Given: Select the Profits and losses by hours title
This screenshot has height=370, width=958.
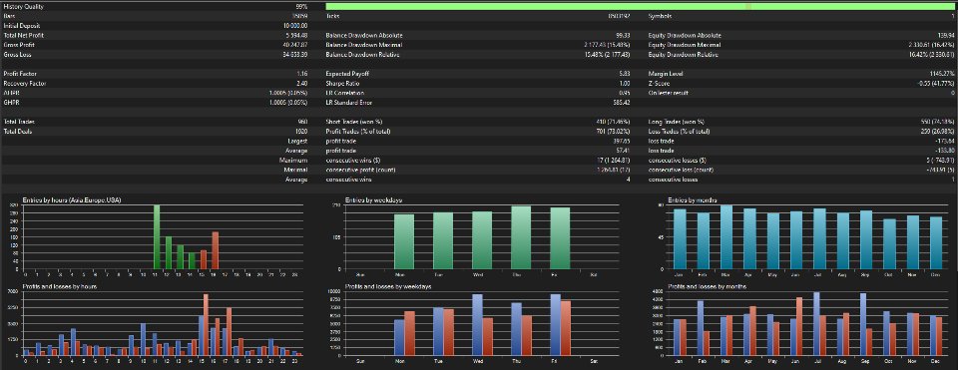Looking at the screenshot, I should (x=59, y=286).
